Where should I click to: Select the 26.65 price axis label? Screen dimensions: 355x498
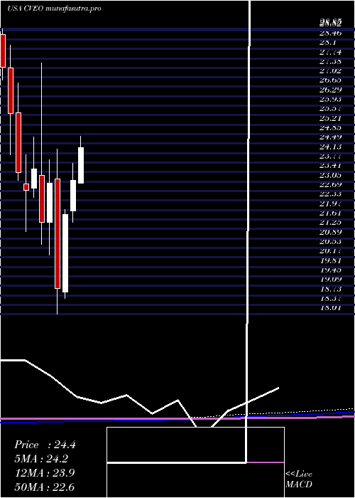point(330,80)
